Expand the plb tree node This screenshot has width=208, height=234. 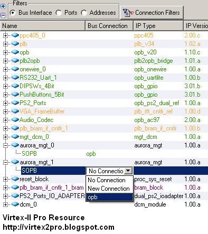tap(5, 44)
